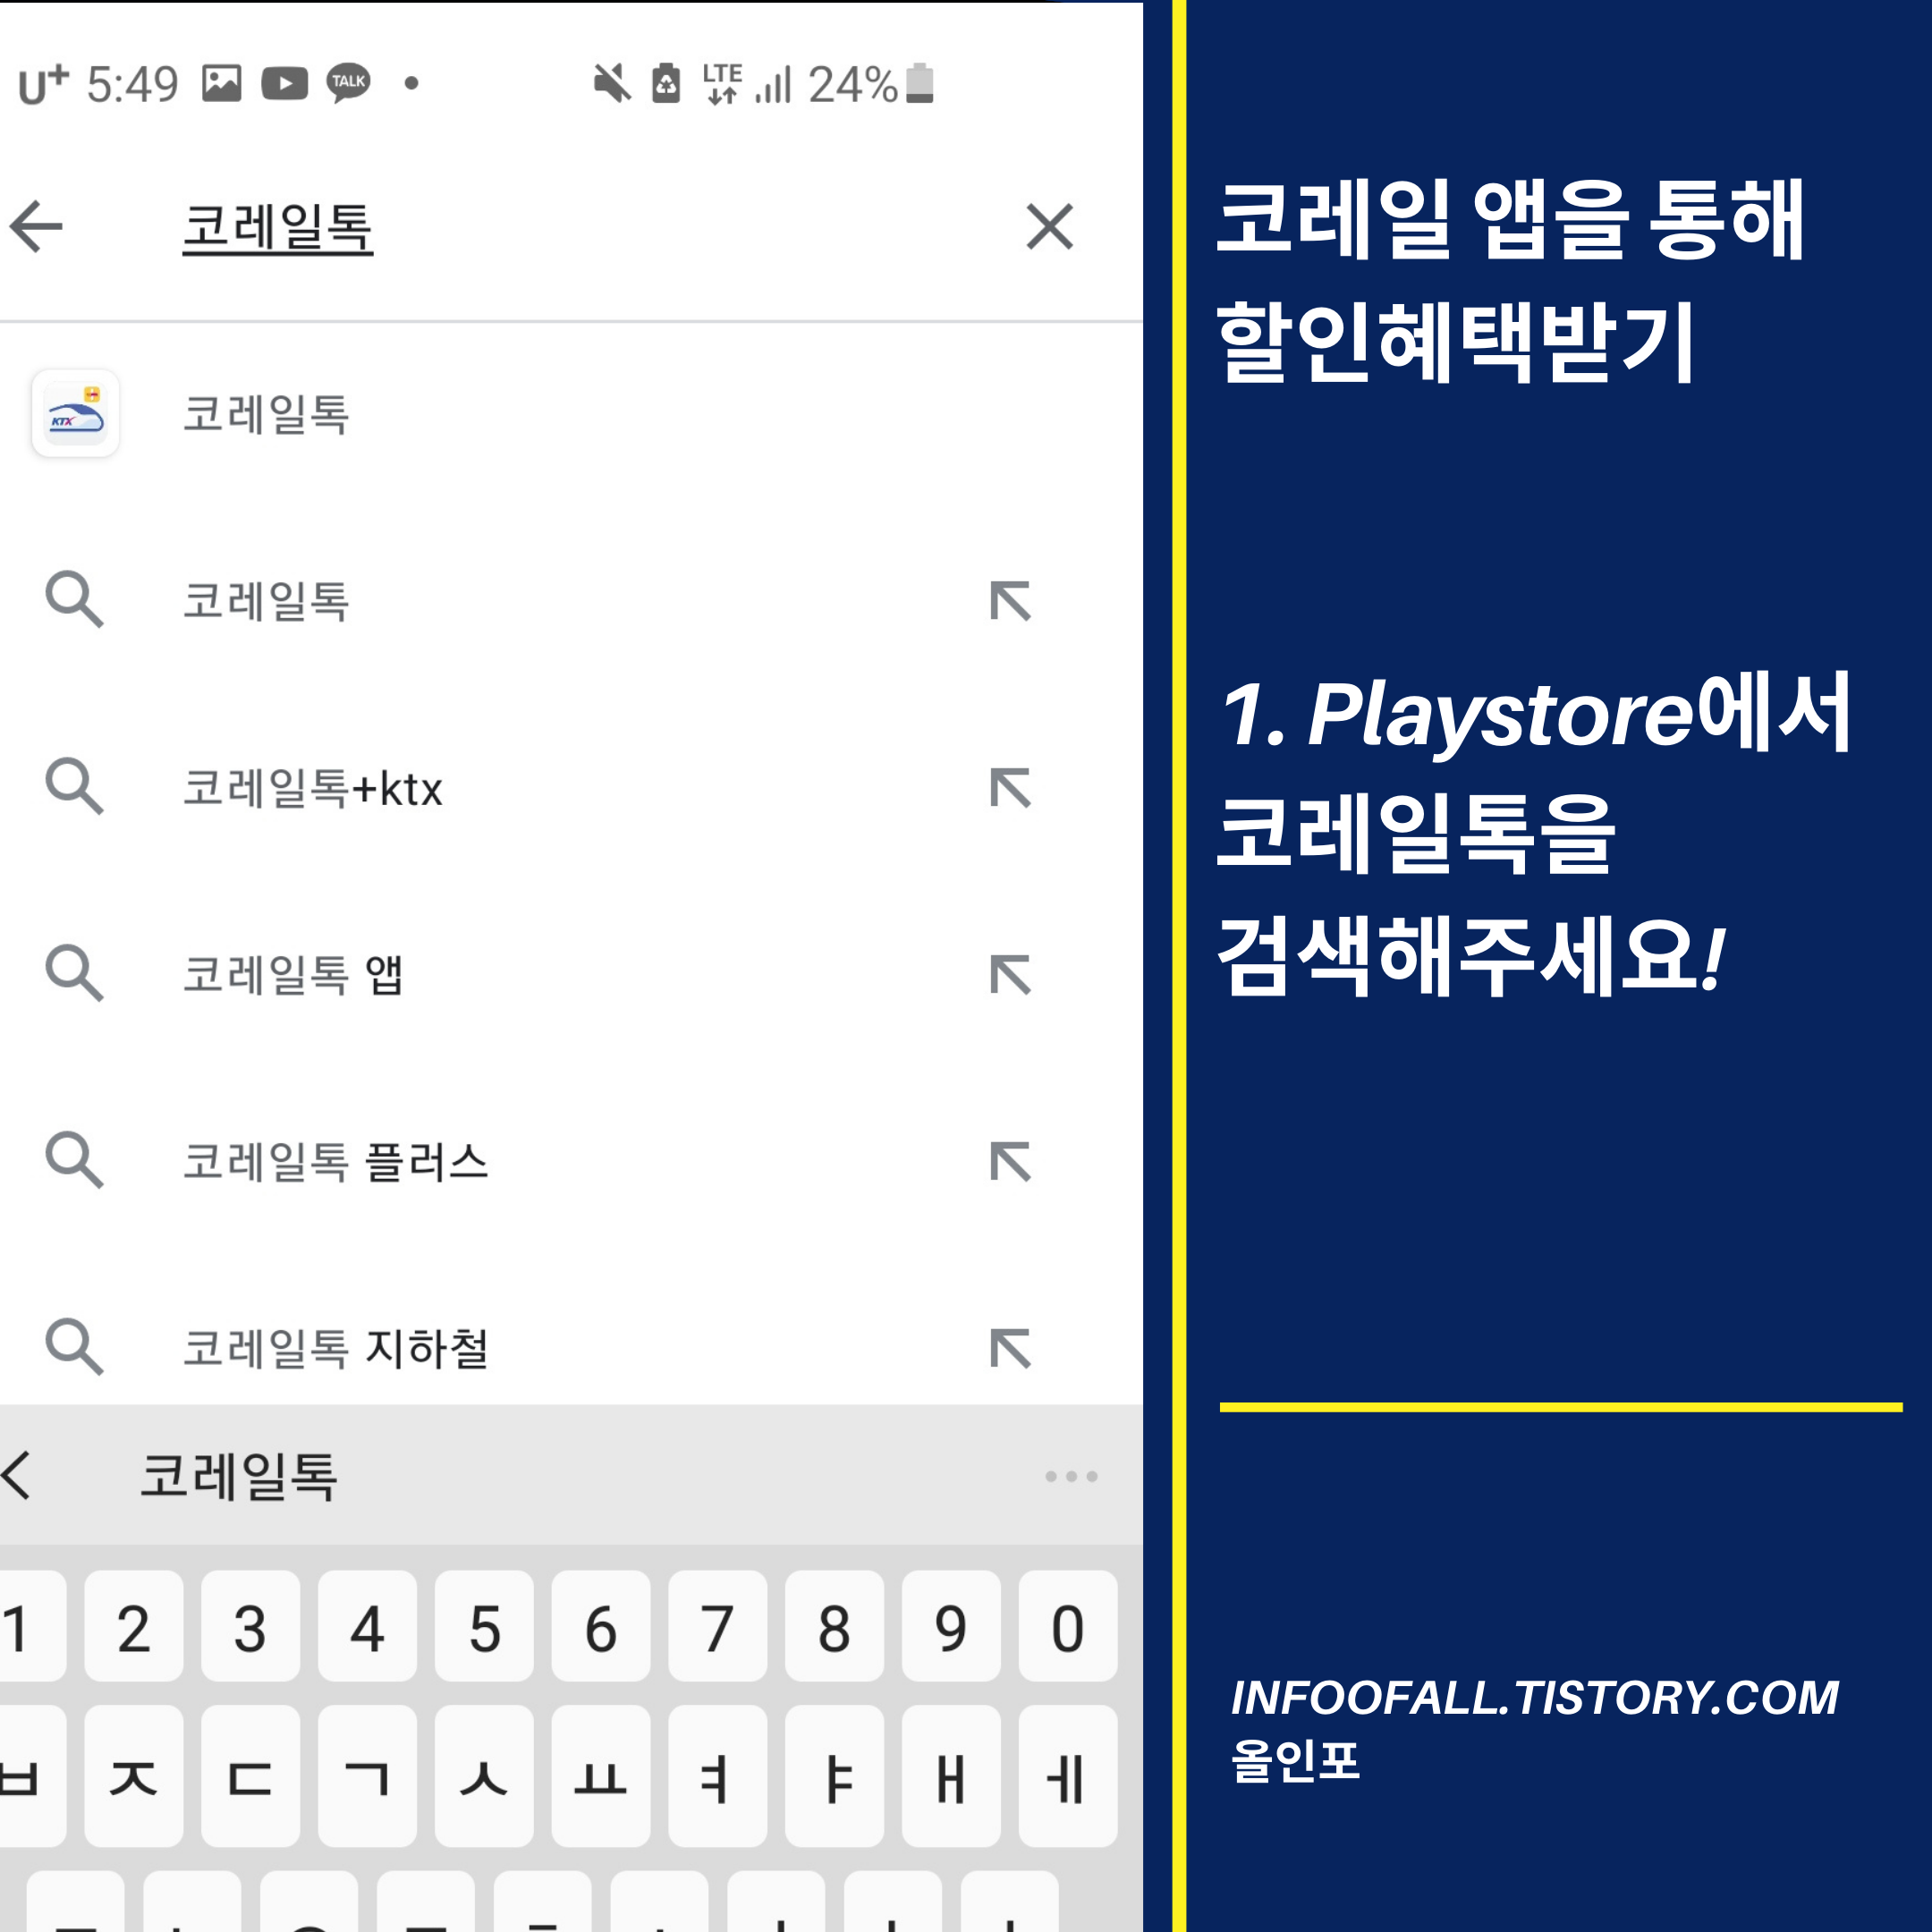Viewport: 1932px width, 1932px height.
Task: Tap the muted sound icon in status bar
Action: (612, 83)
